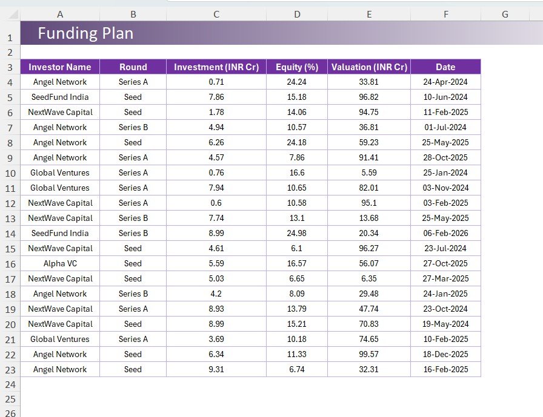Click the Series B cell in row 7
The height and width of the screenshot is (417, 543).
[133, 127]
